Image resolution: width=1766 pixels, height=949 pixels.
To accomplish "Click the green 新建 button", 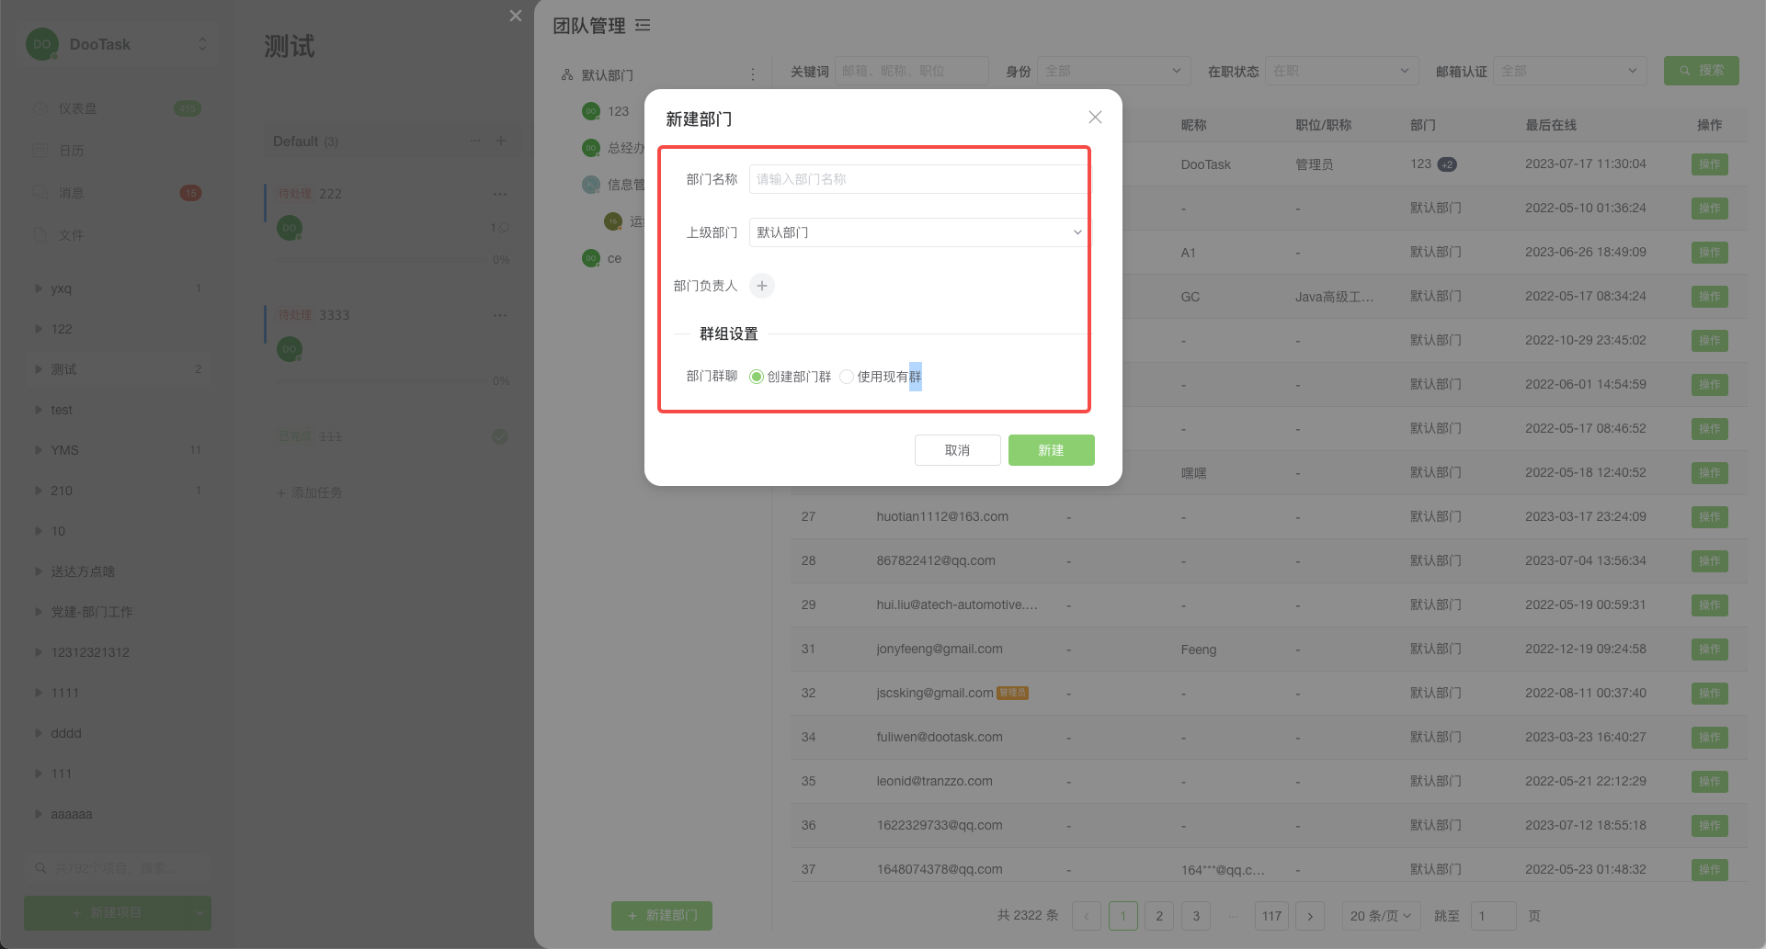I will point(1051,450).
